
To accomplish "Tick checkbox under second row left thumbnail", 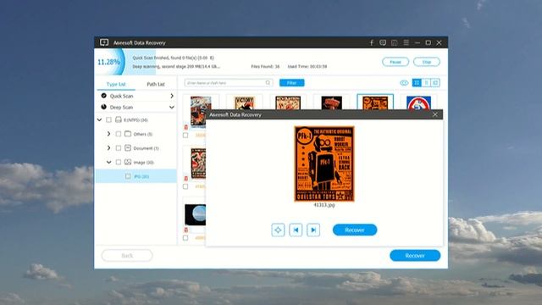I will coord(185,186).
